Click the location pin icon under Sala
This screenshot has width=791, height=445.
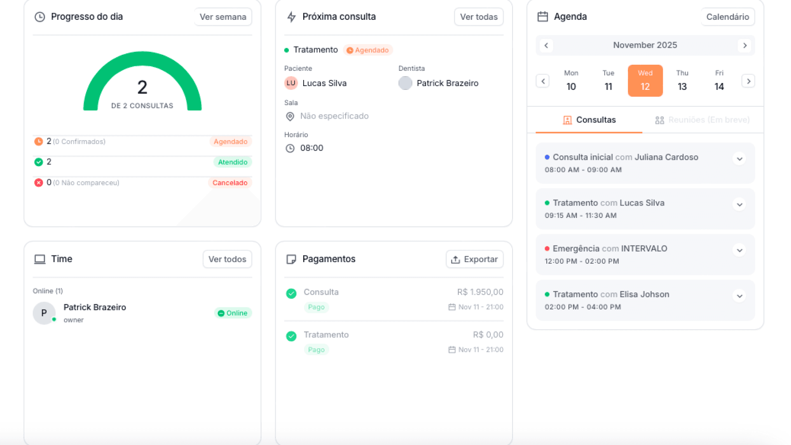pos(290,117)
